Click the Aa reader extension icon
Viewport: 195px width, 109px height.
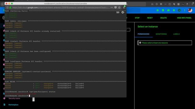click(x=183, y=4)
